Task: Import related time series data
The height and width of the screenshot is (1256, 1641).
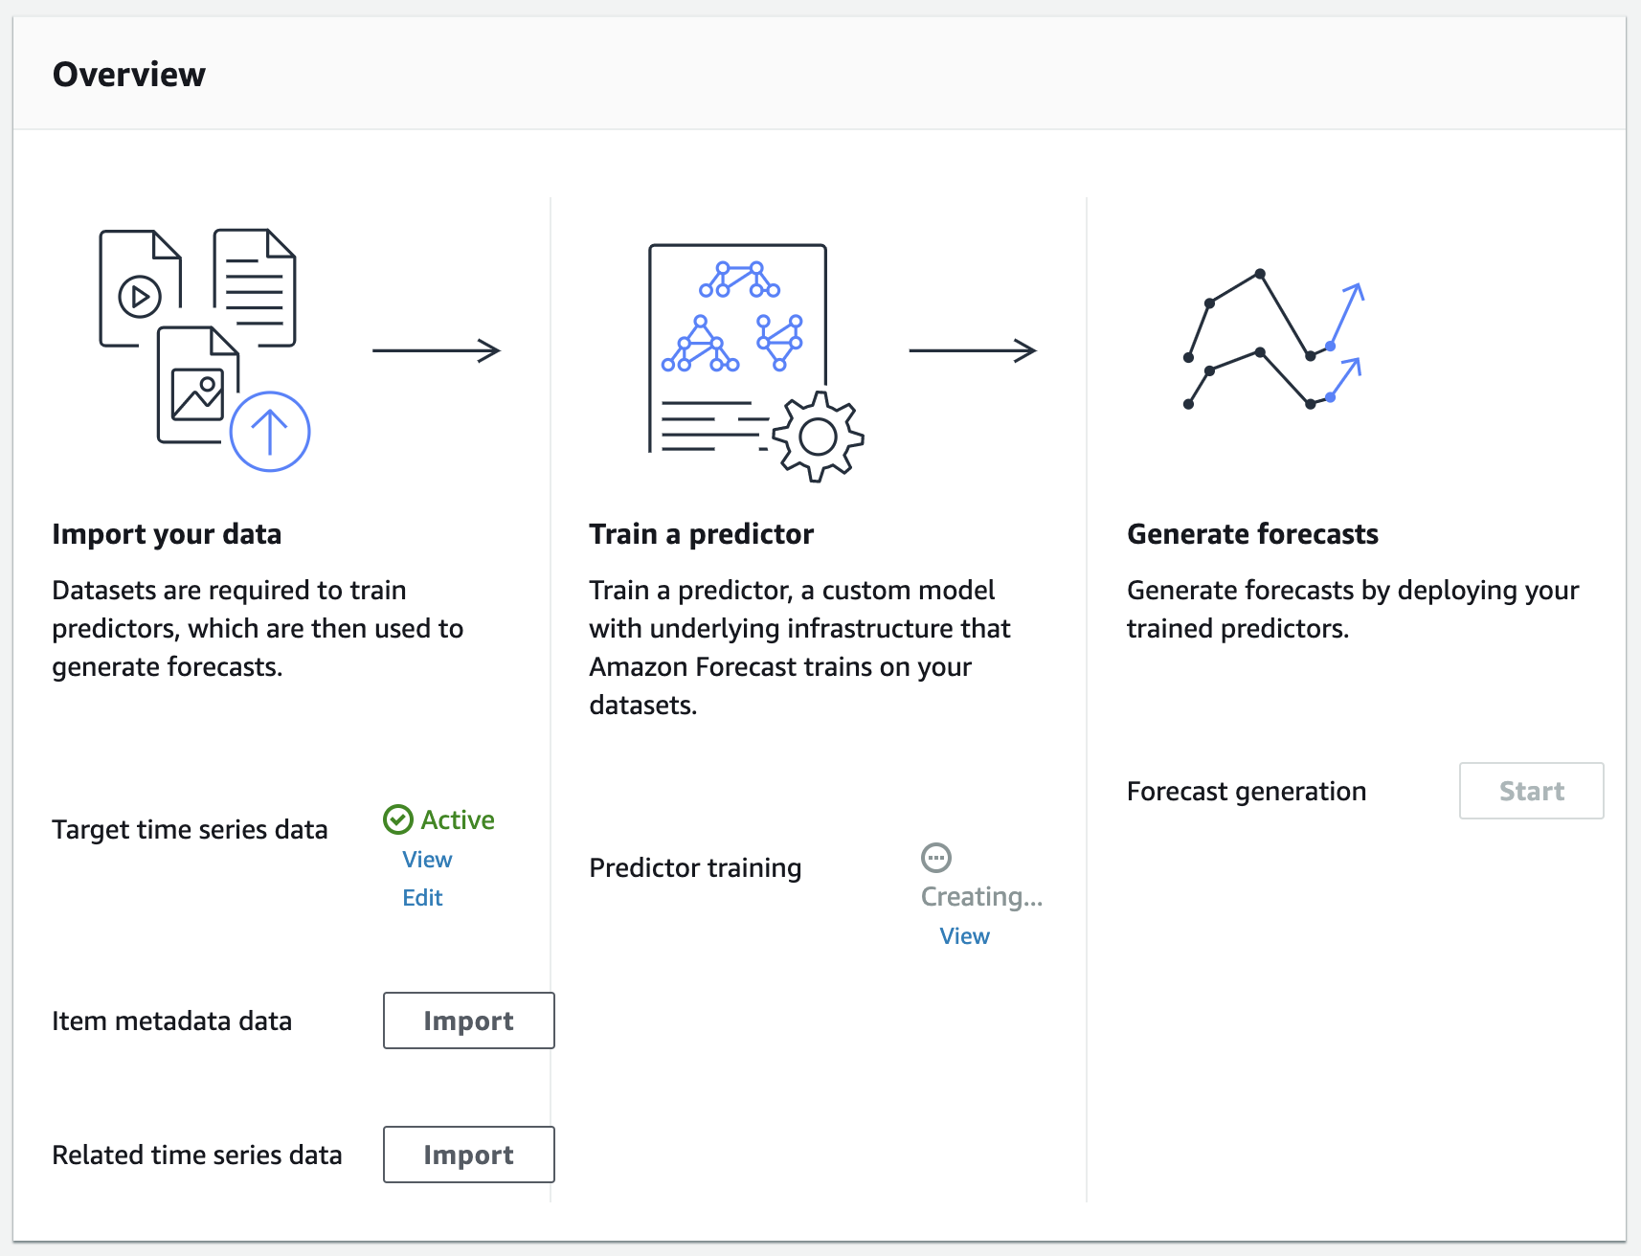Action: tap(468, 1155)
